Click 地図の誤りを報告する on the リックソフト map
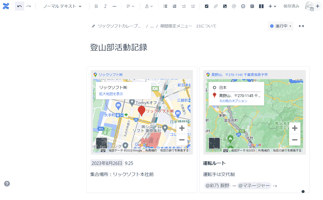The image size is (323, 200). 174,151
